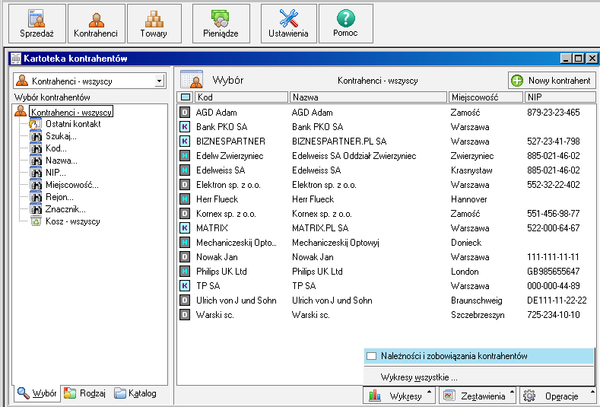Click the Kosz - wszyscy recycle bin icon
This screenshot has width=600, height=407.
[36, 221]
